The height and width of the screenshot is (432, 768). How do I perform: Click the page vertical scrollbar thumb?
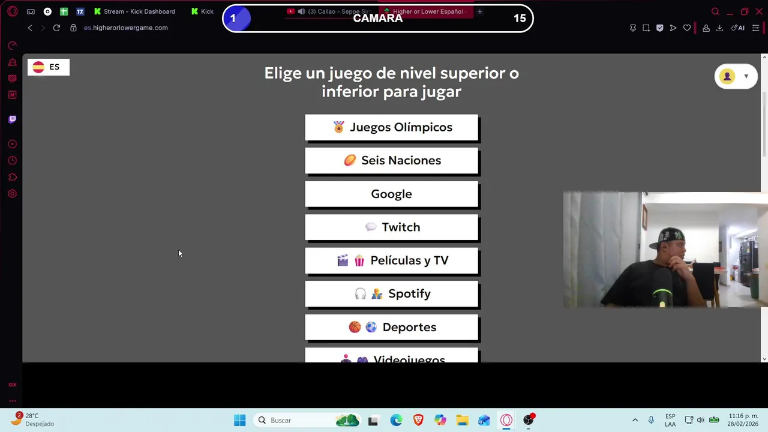pos(764,124)
